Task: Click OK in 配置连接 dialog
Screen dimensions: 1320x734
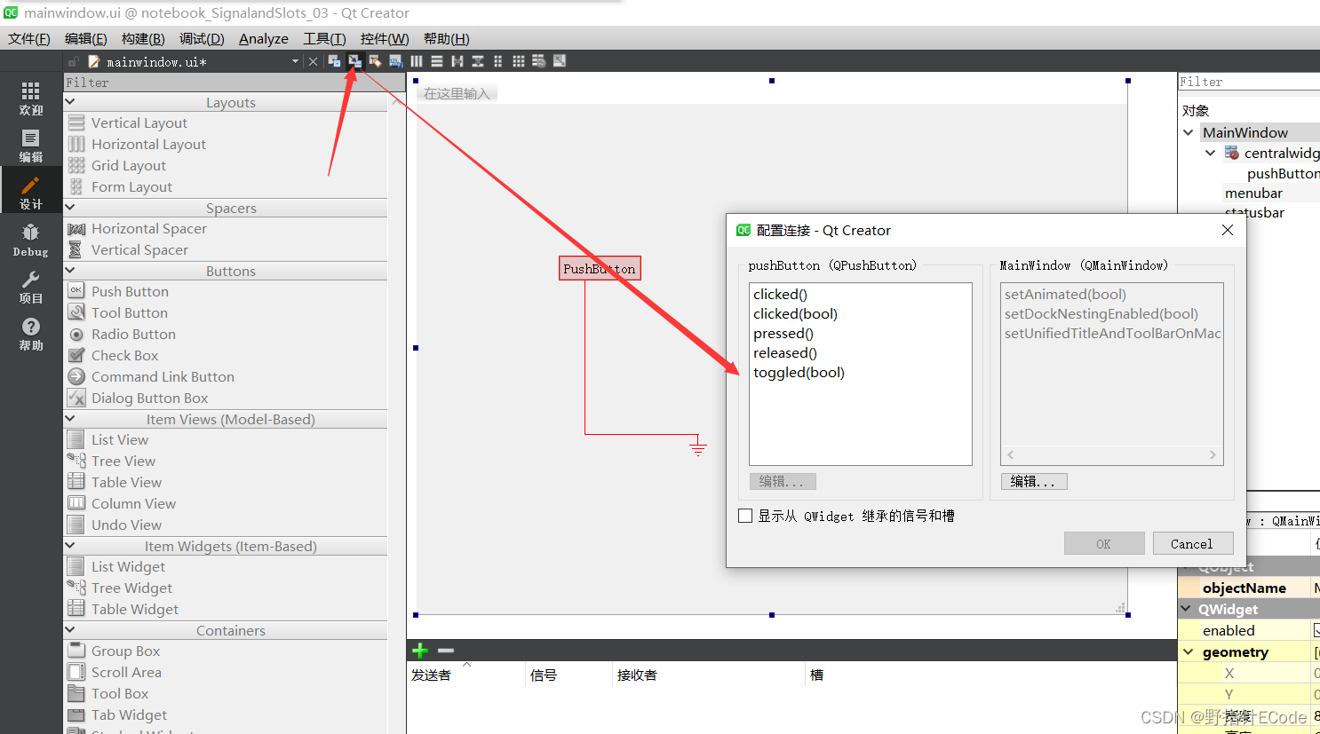Action: point(1103,544)
